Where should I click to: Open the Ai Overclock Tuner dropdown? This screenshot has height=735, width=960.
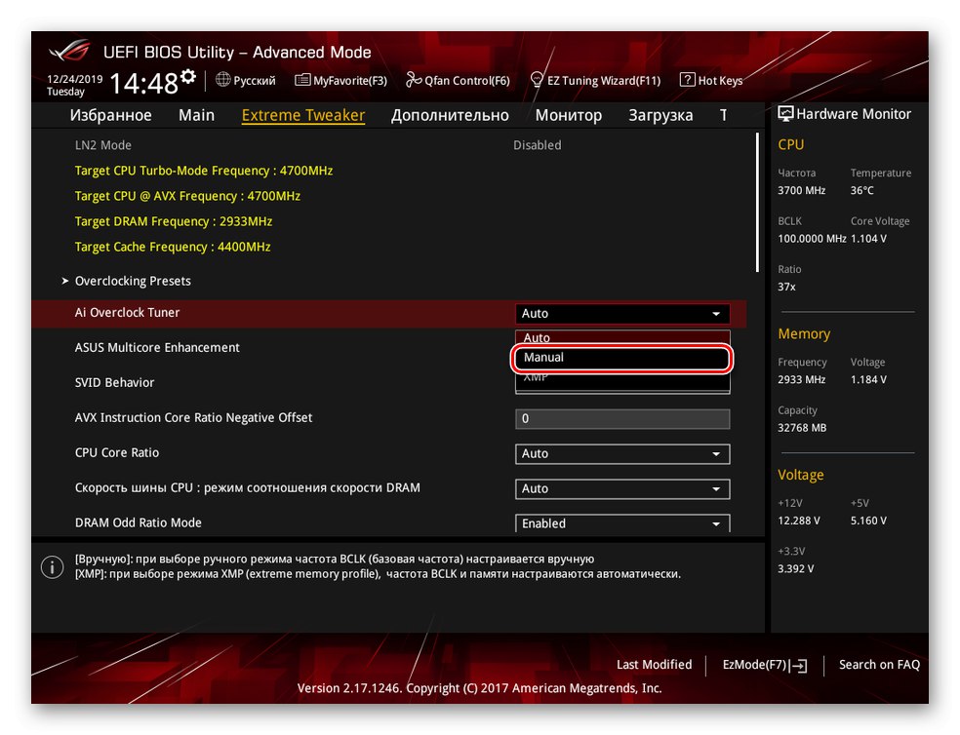(622, 313)
